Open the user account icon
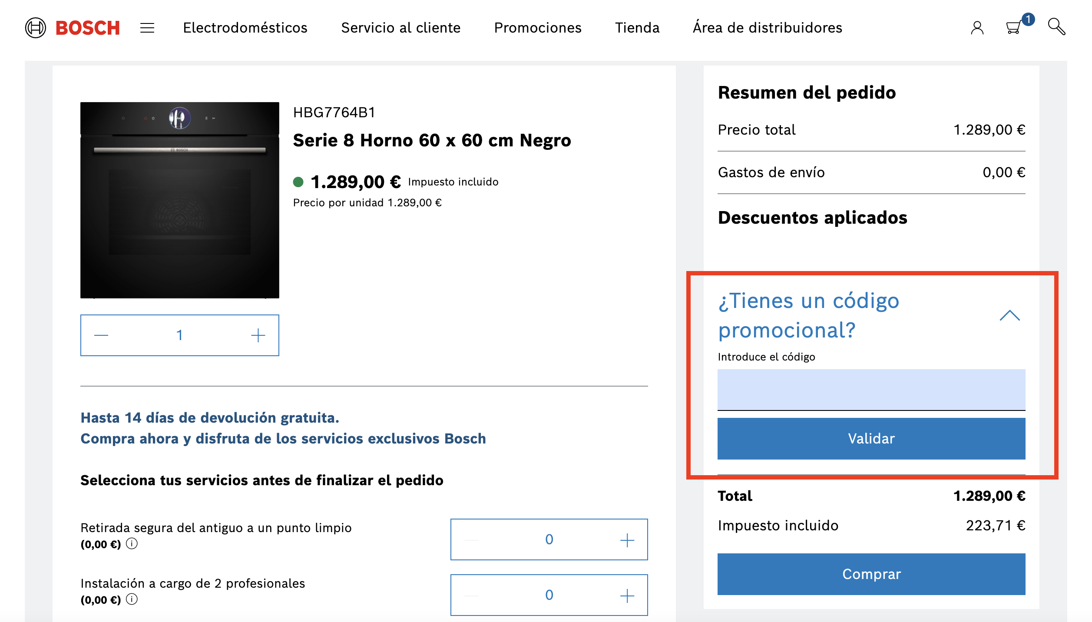Image resolution: width=1092 pixels, height=622 pixels. click(x=977, y=28)
